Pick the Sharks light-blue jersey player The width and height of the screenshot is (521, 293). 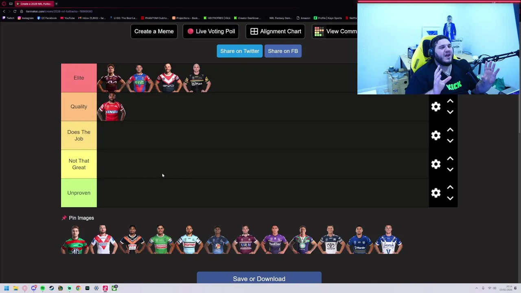coord(189,240)
